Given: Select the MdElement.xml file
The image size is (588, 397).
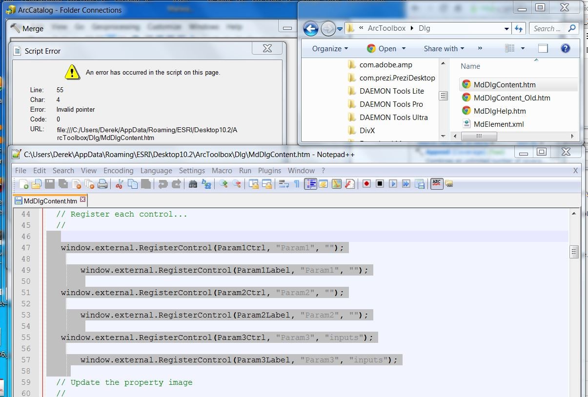Looking at the screenshot, I should (493, 124).
